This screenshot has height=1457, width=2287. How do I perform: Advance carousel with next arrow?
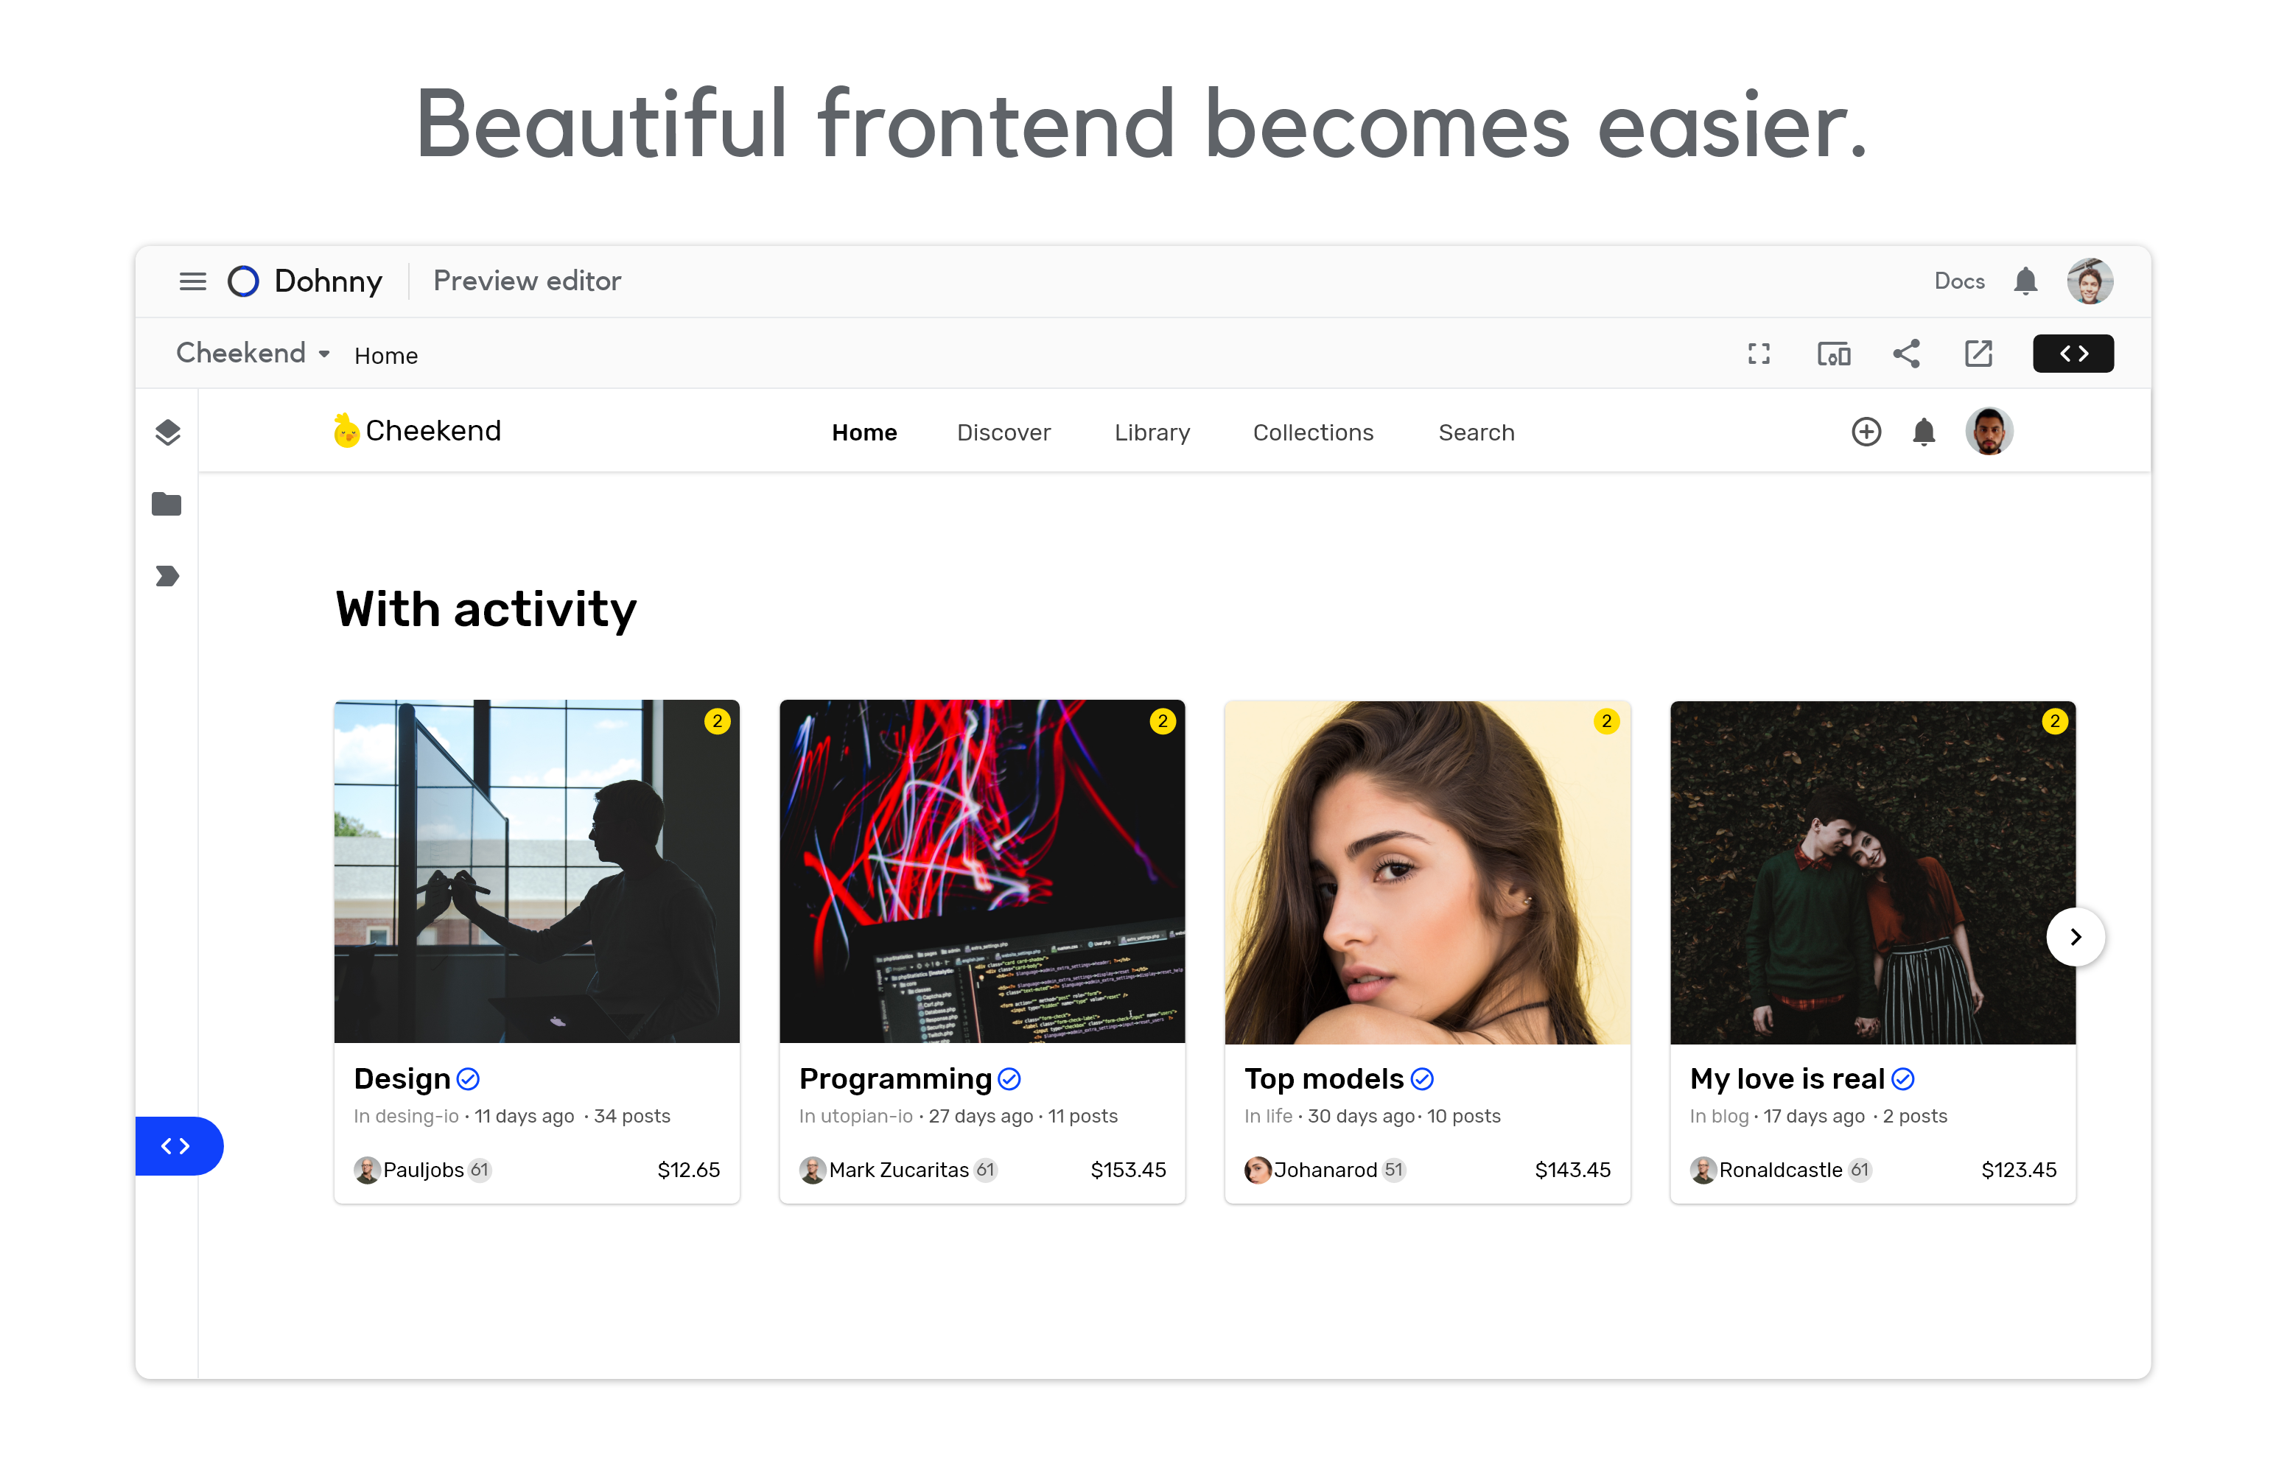(2076, 938)
